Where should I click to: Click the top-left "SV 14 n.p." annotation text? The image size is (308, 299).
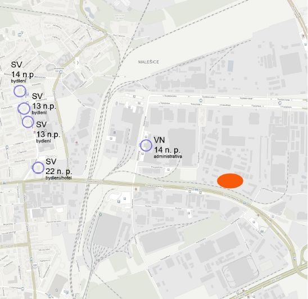(x=23, y=69)
